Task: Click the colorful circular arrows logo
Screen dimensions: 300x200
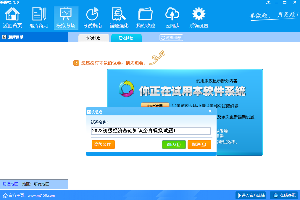Action: (x=126, y=89)
